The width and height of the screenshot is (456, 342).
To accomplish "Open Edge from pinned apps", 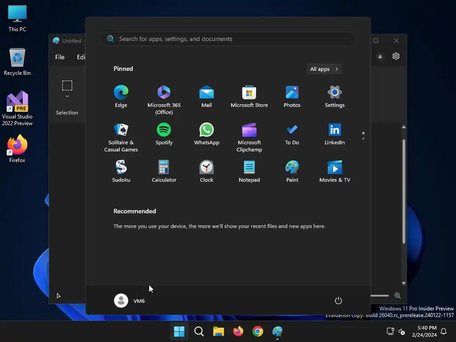I will pos(121,97).
